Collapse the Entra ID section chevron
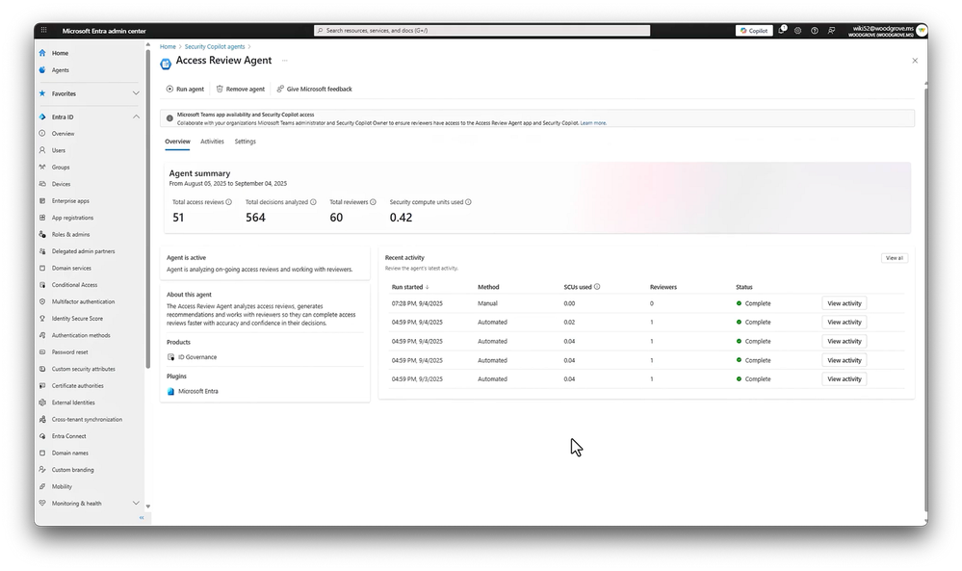Viewport: 962px width, 571px height. [136, 117]
